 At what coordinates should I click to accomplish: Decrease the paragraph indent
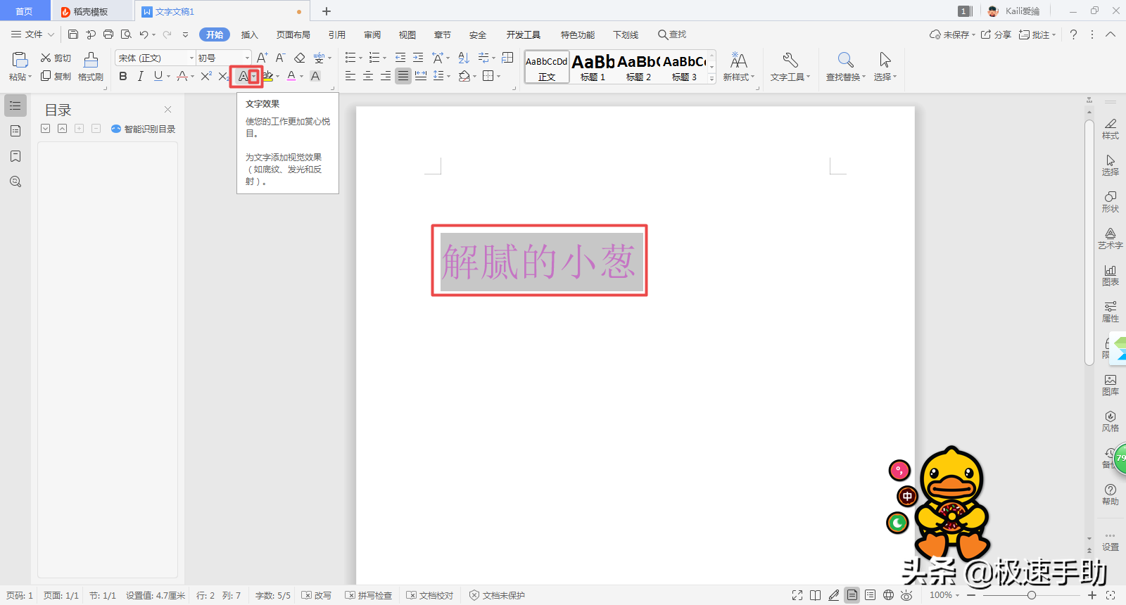(x=400, y=58)
